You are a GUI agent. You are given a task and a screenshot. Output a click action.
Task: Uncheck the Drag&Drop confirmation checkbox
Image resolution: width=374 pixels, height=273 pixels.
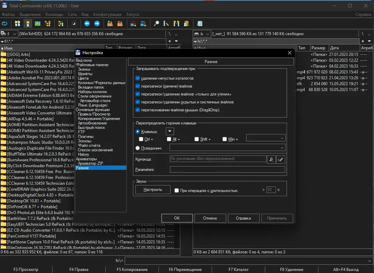pos(137,110)
